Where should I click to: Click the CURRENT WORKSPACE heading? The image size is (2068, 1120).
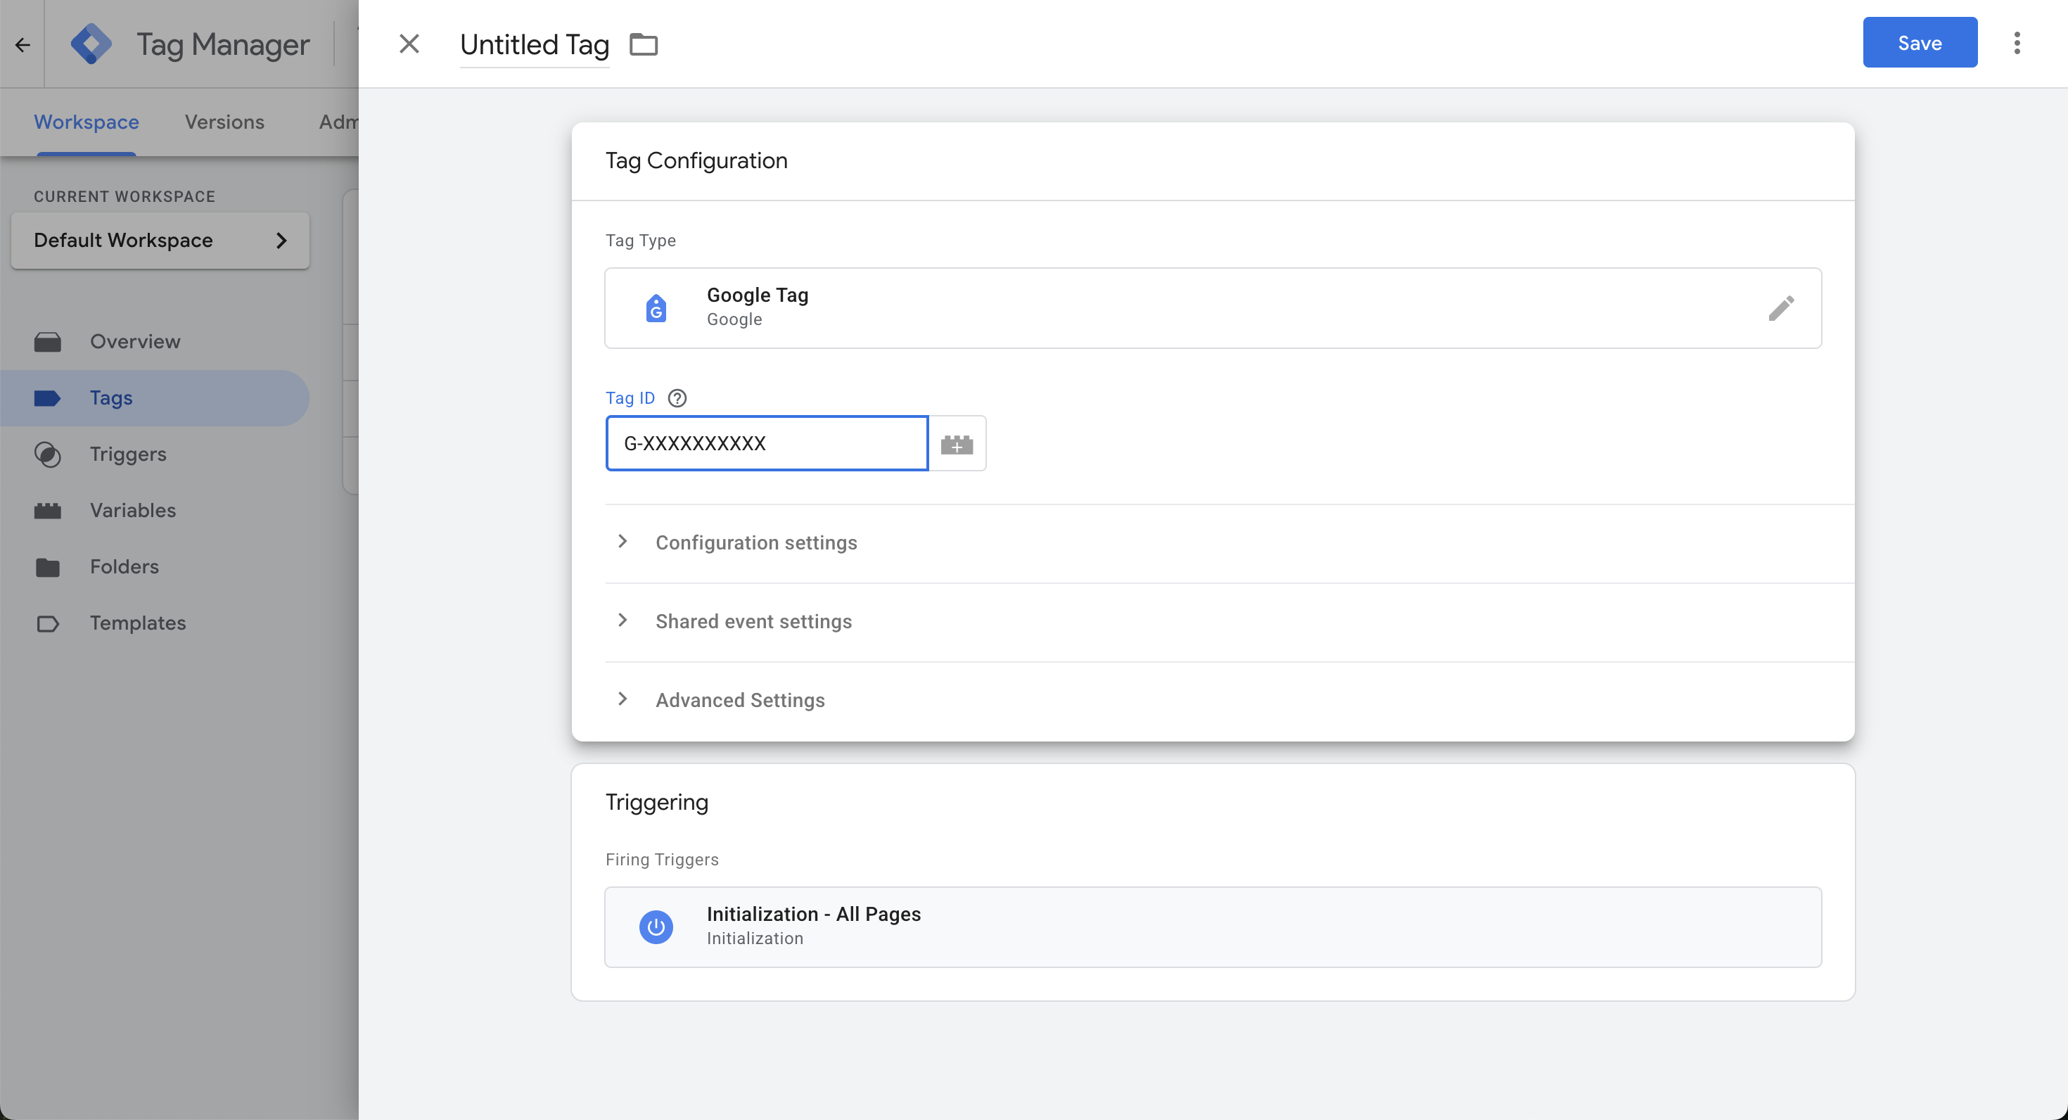125,197
